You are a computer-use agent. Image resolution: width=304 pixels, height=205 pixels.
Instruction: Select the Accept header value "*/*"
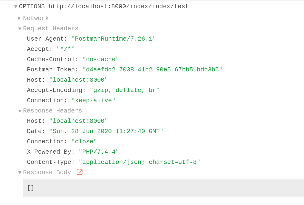pyautogui.click(x=66, y=49)
